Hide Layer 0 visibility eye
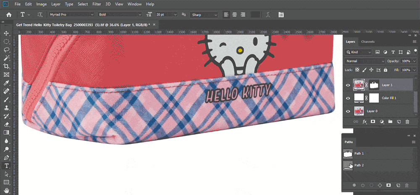Image resolution: width=420 pixels, height=195 pixels. [348, 111]
